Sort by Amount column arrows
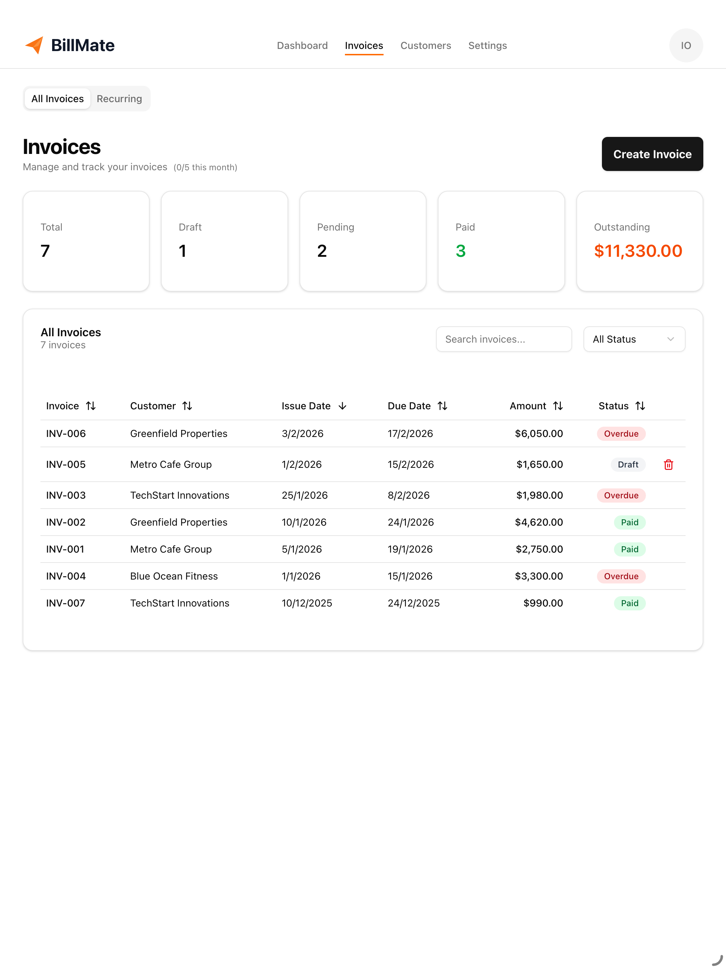The image size is (726, 969). click(558, 406)
